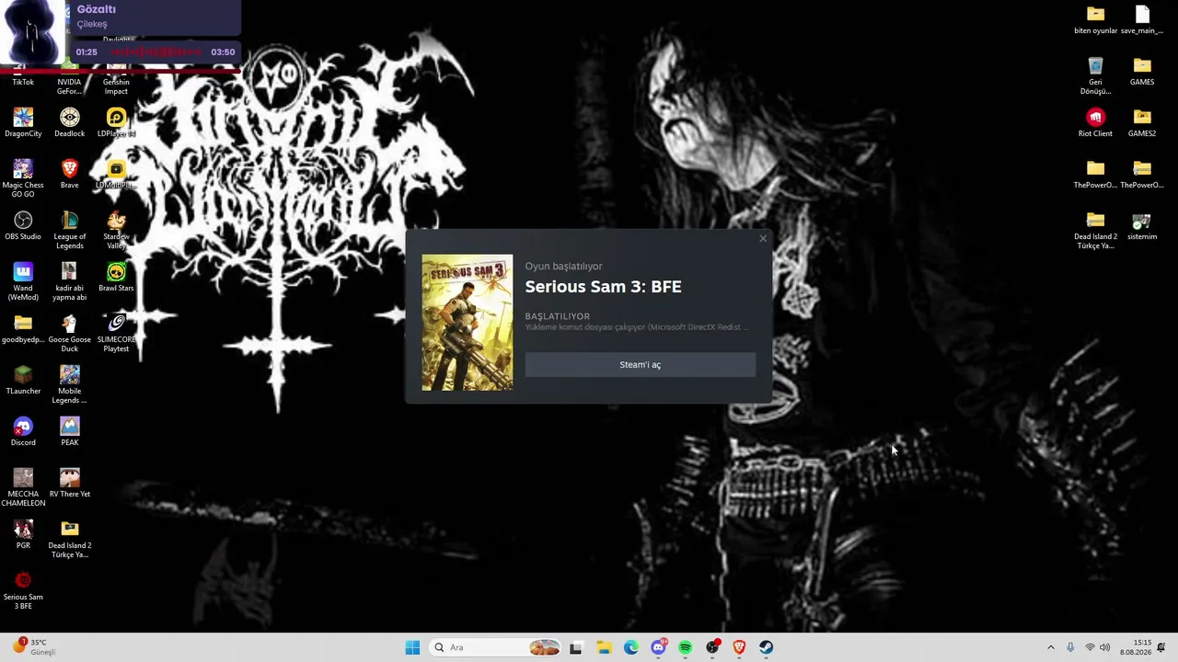1178x662 pixels.
Task: Click the Ara taskbar search box
Action: (x=495, y=647)
